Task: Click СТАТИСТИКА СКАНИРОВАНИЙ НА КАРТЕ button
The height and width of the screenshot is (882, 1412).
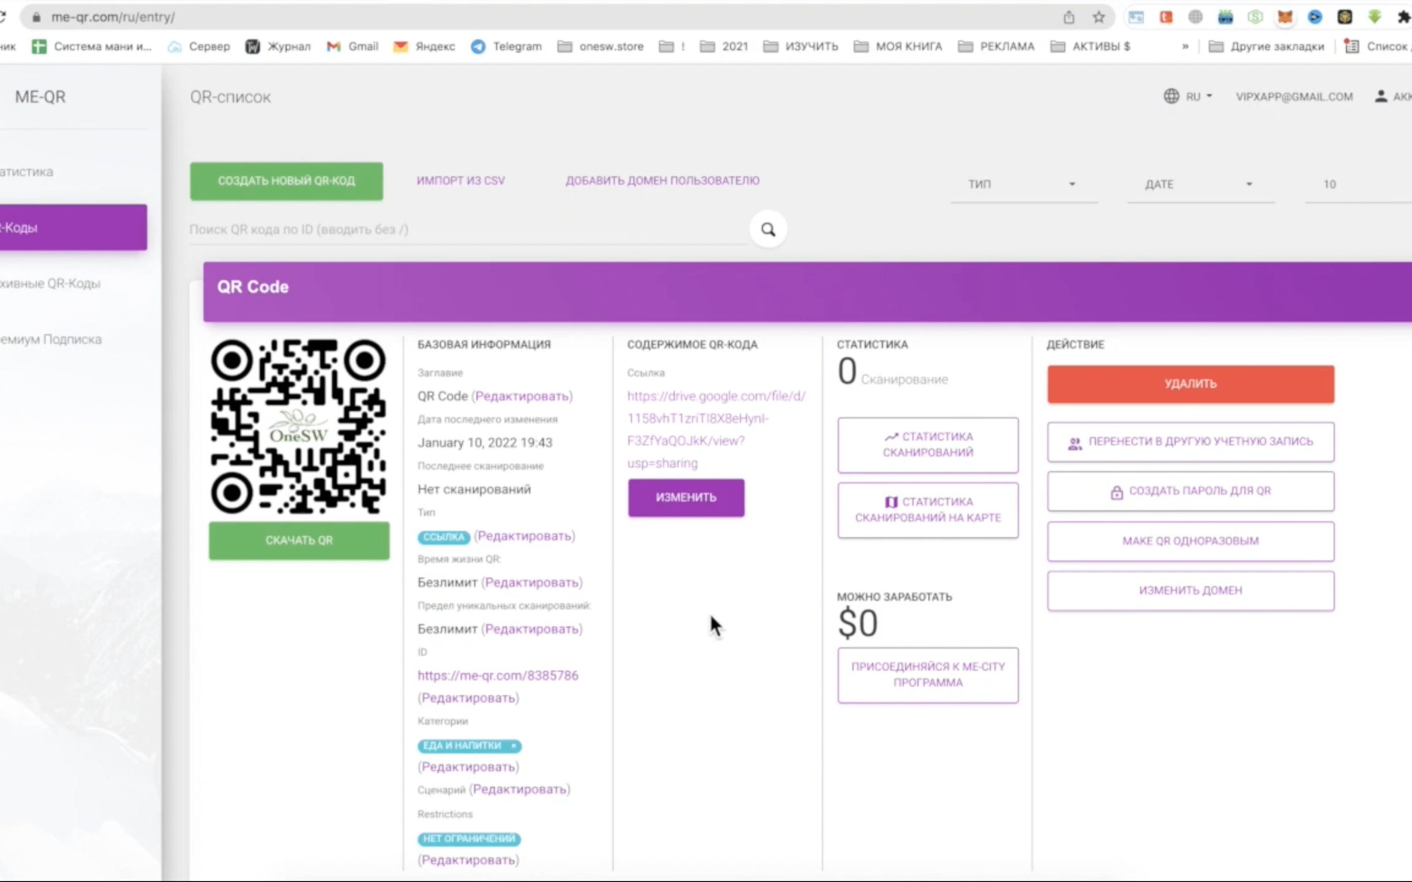Action: [928, 510]
